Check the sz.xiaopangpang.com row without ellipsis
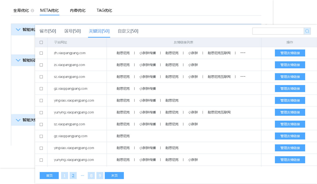 pos(41,124)
